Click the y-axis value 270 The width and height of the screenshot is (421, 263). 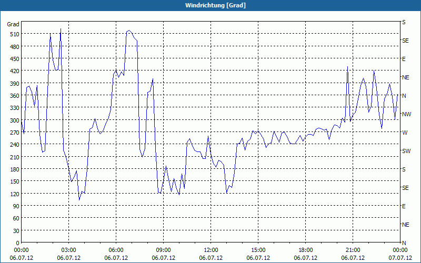click(x=15, y=133)
